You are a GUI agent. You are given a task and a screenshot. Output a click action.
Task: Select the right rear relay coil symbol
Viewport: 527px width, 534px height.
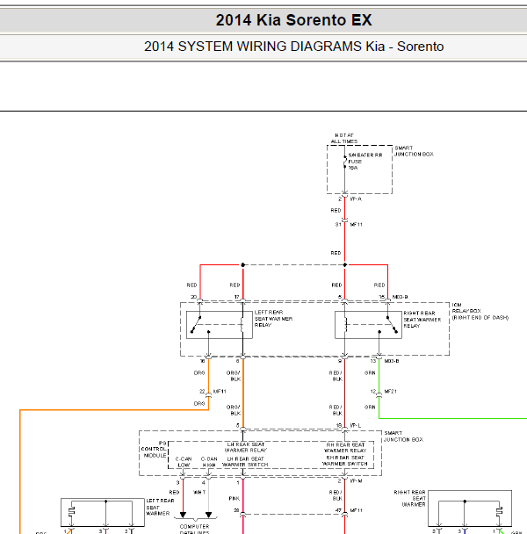345,325
